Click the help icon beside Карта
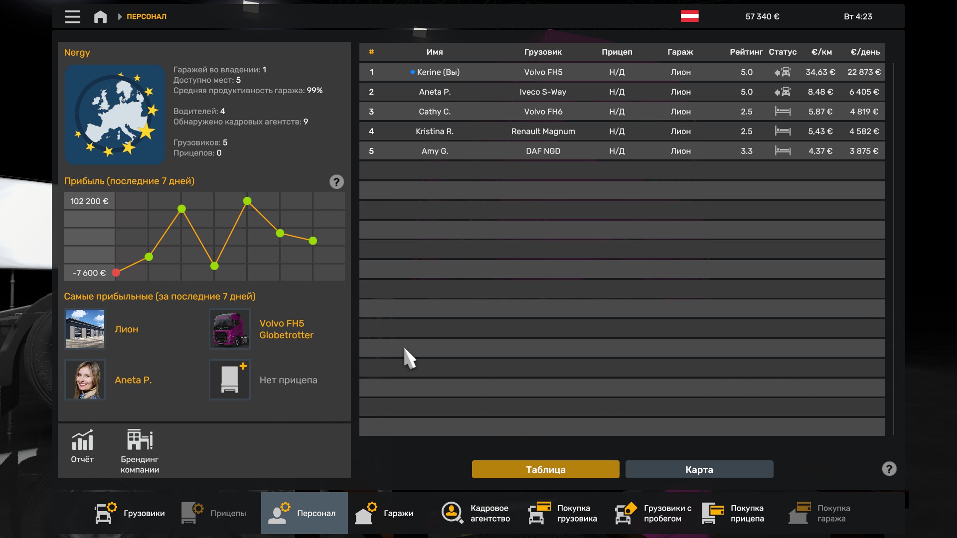This screenshot has height=538, width=957. point(889,469)
